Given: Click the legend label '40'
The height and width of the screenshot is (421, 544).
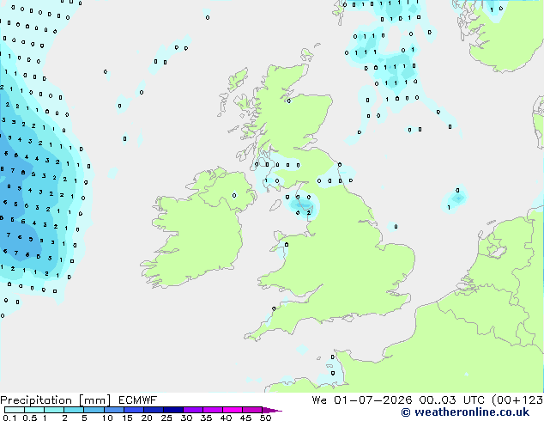Looking at the screenshot, I should tap(227, 418).
